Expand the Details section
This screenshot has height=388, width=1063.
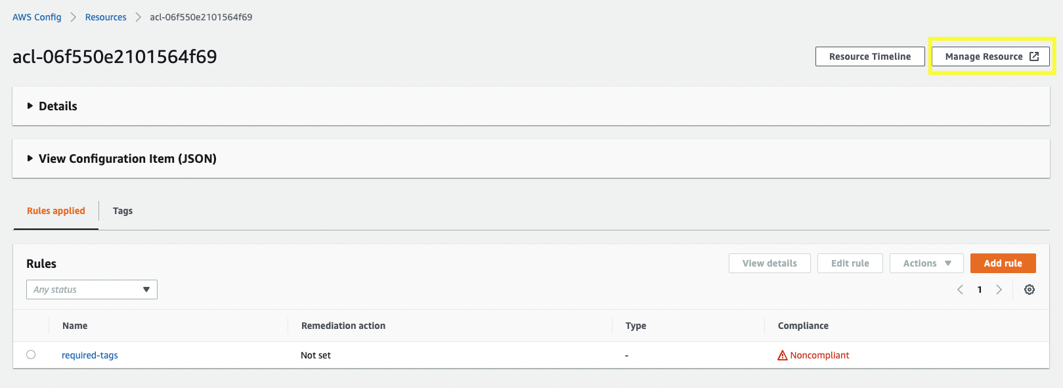click(x=30, y=106)
